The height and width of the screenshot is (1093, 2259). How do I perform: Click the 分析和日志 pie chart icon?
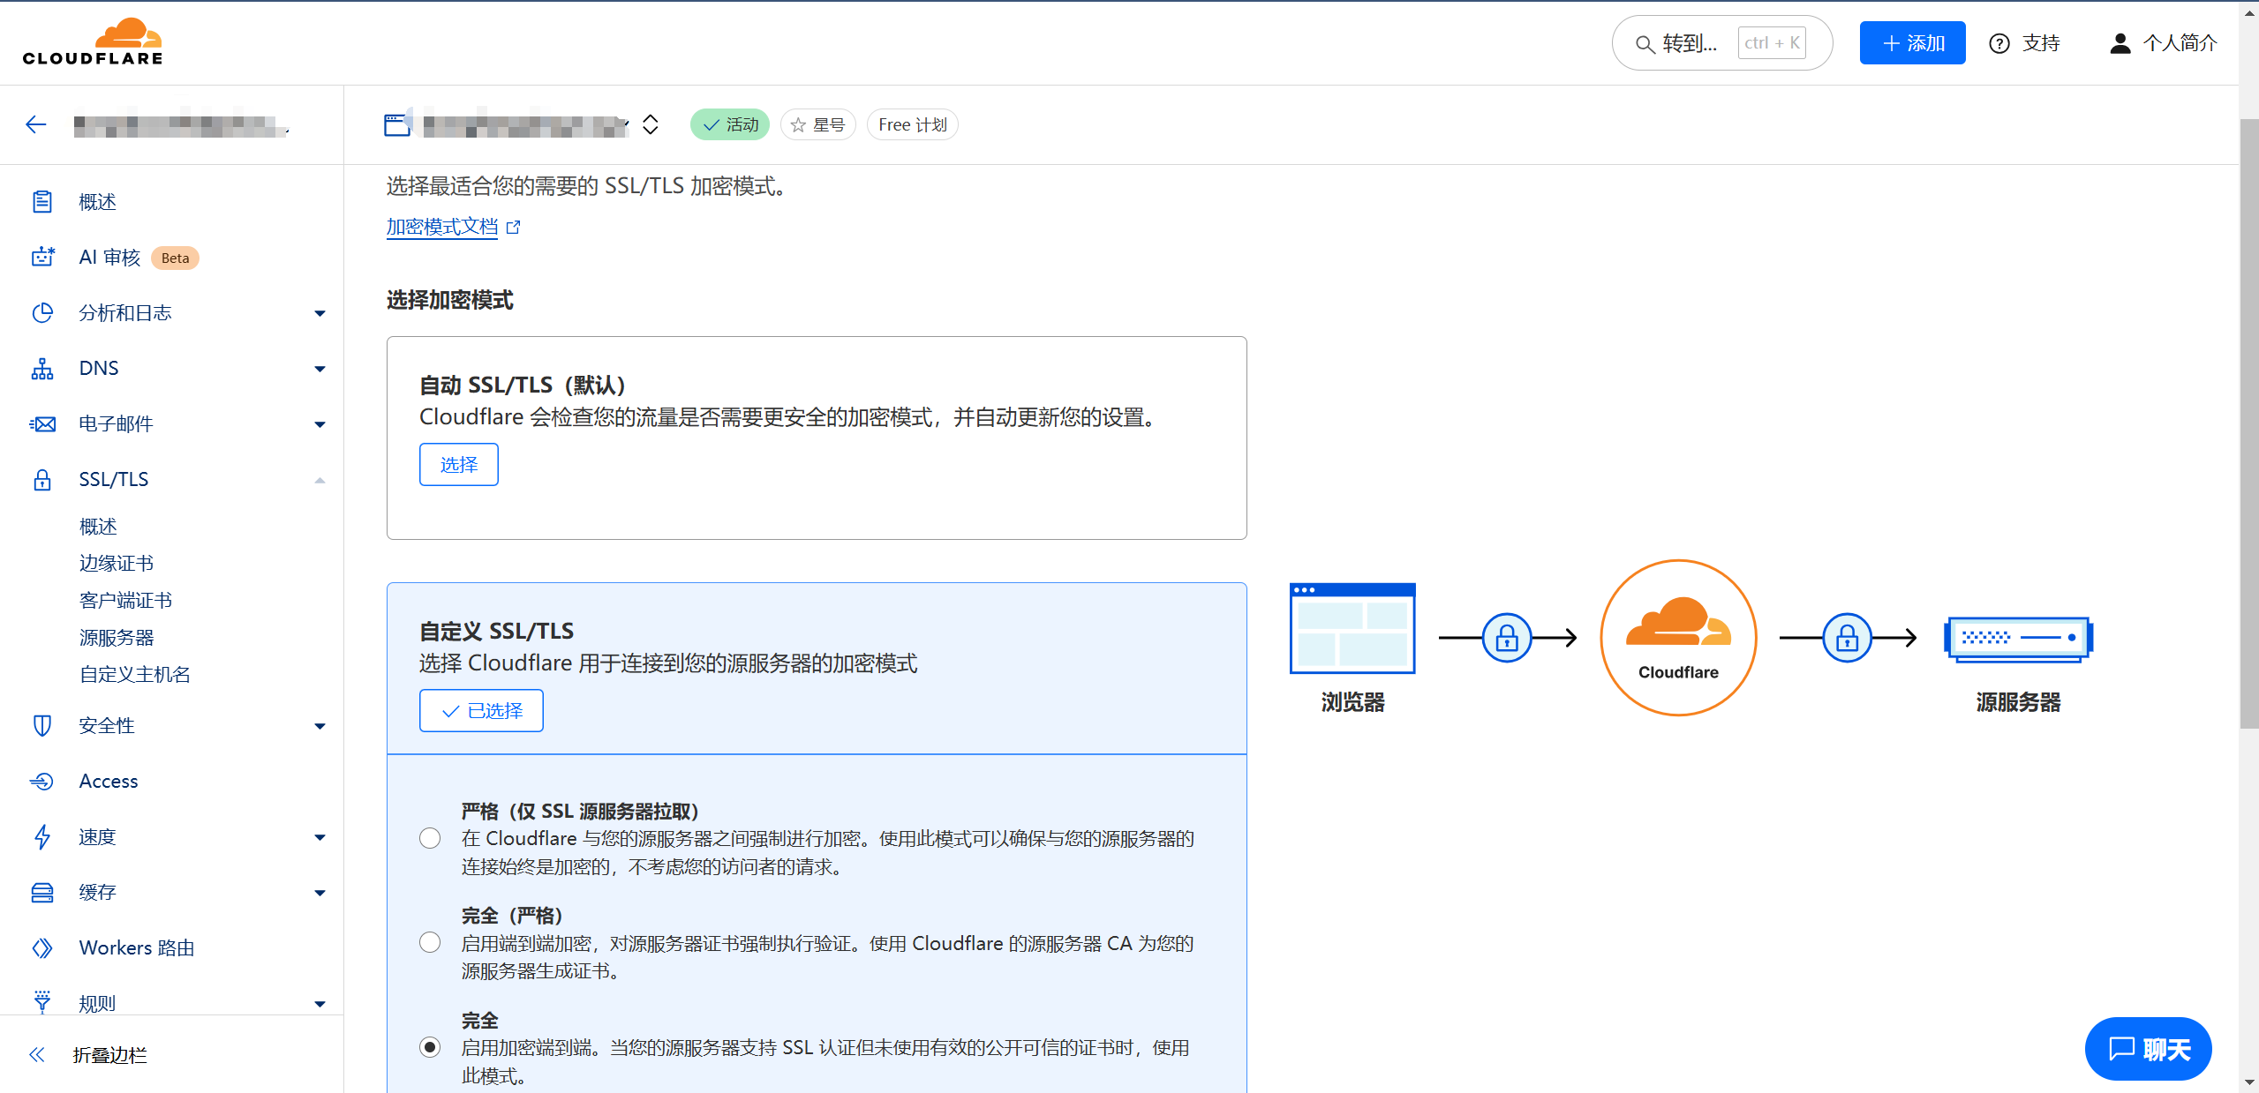[x=42, y=312]
